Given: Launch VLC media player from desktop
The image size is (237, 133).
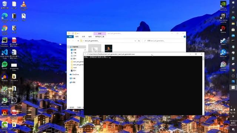Looking at the screenshot, I should (x=24, y=6).
